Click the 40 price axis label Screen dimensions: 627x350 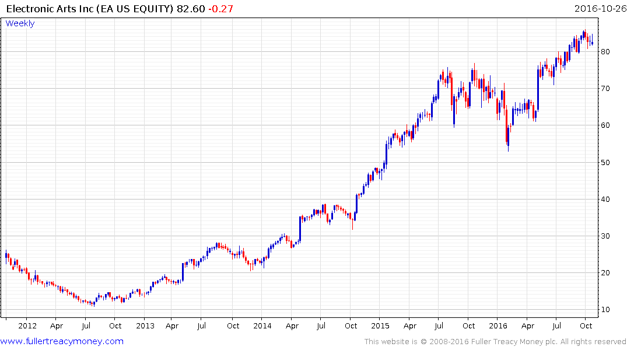point(605,199)
